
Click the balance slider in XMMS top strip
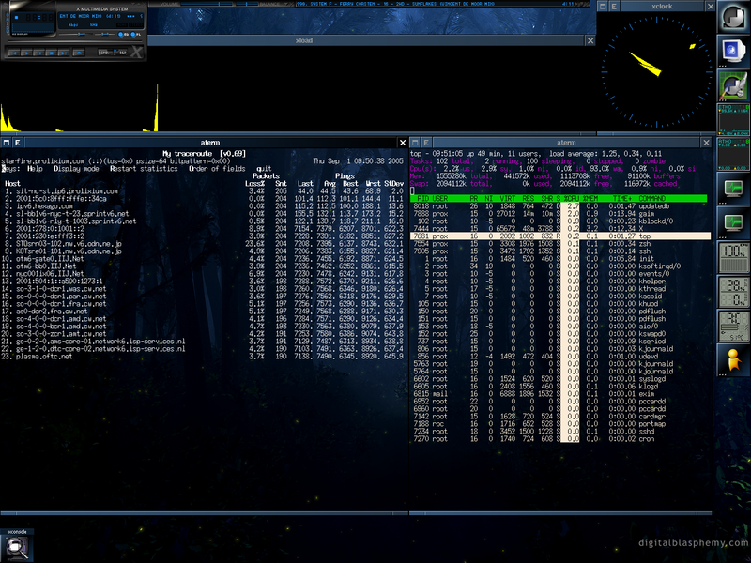(x=247, y=4)
